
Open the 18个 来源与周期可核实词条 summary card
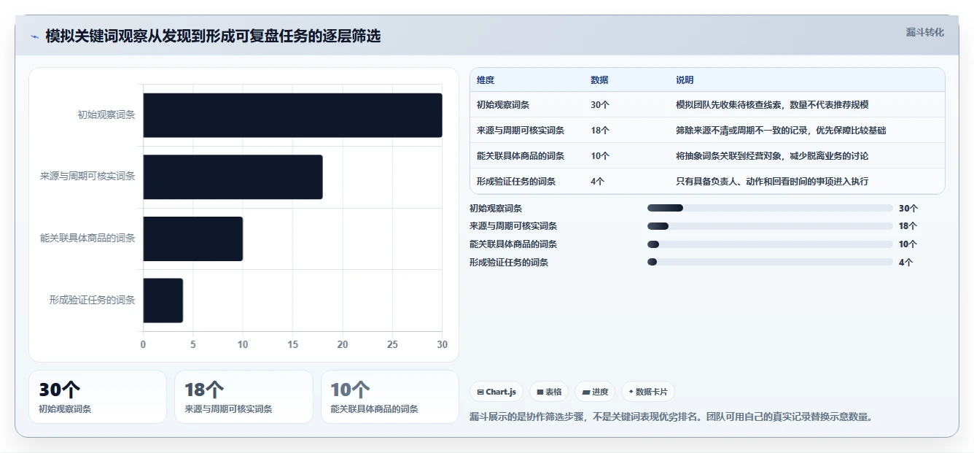[x=243, y=397]
